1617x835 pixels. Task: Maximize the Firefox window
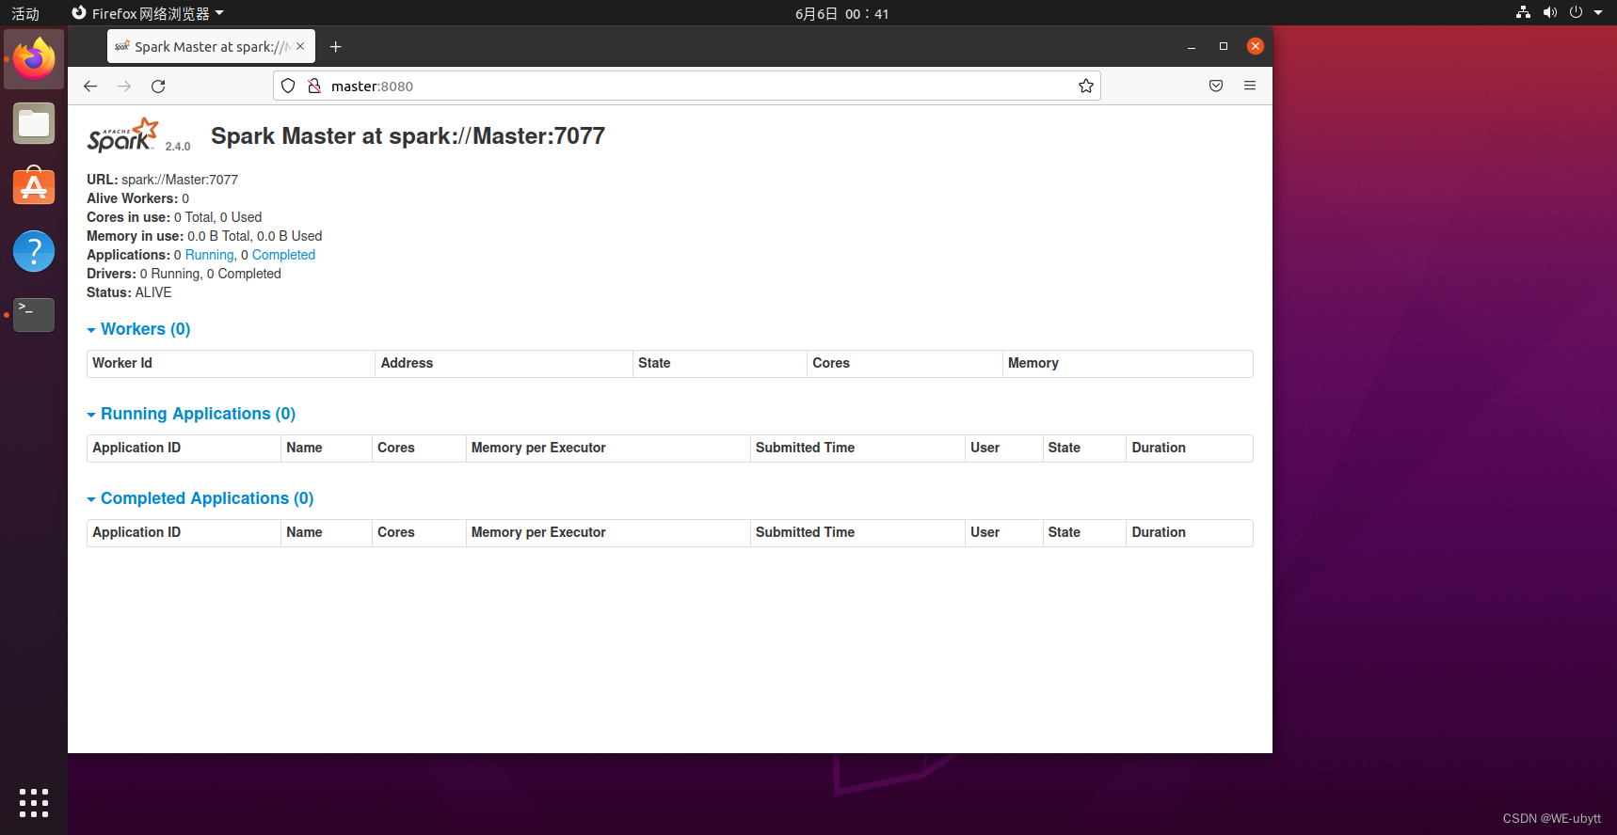click(x=1224, y=46)
